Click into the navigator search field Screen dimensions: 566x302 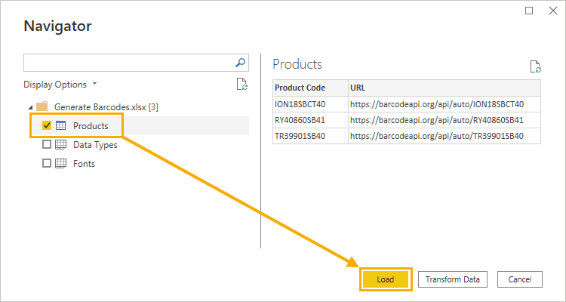pyautogui.click(x=129, y=63)
